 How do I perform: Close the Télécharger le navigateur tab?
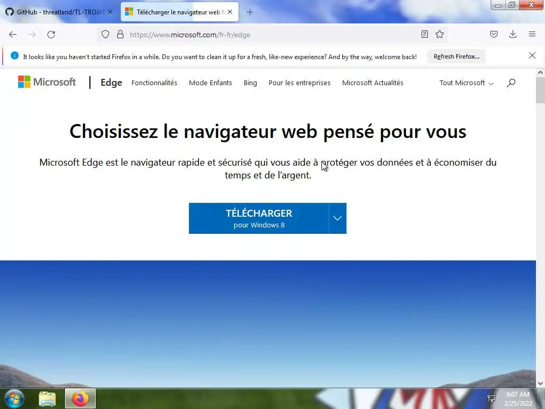click(230, 12)
